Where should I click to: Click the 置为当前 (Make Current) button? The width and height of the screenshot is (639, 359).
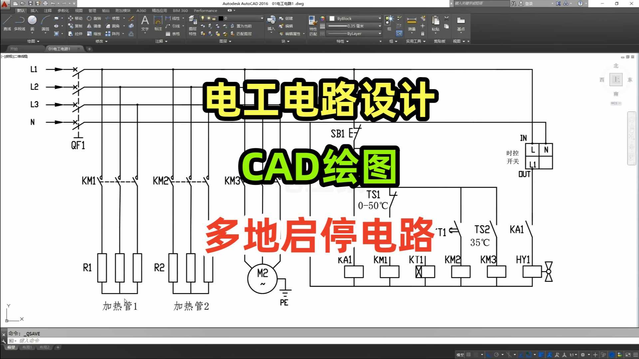241,26
